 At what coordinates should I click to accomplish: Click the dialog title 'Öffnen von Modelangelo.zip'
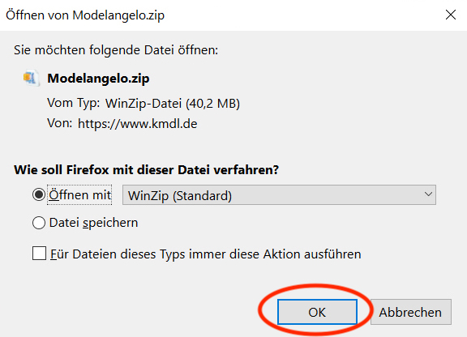tap(85, 15)
